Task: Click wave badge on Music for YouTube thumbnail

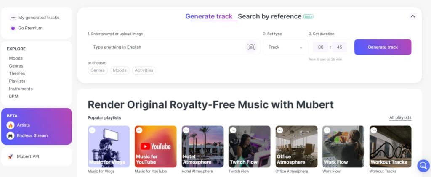Action: 139,130
